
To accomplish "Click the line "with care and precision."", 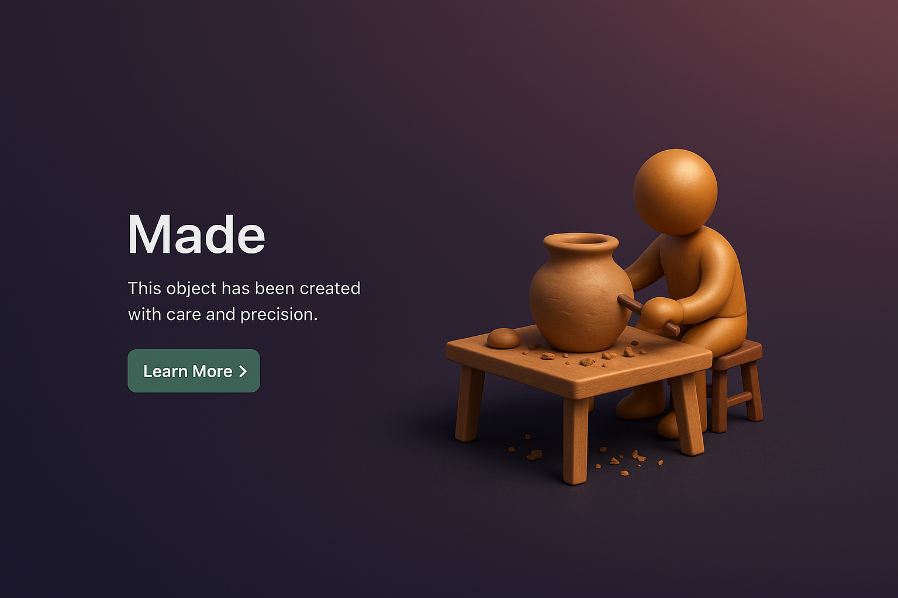I will (223, 314).
